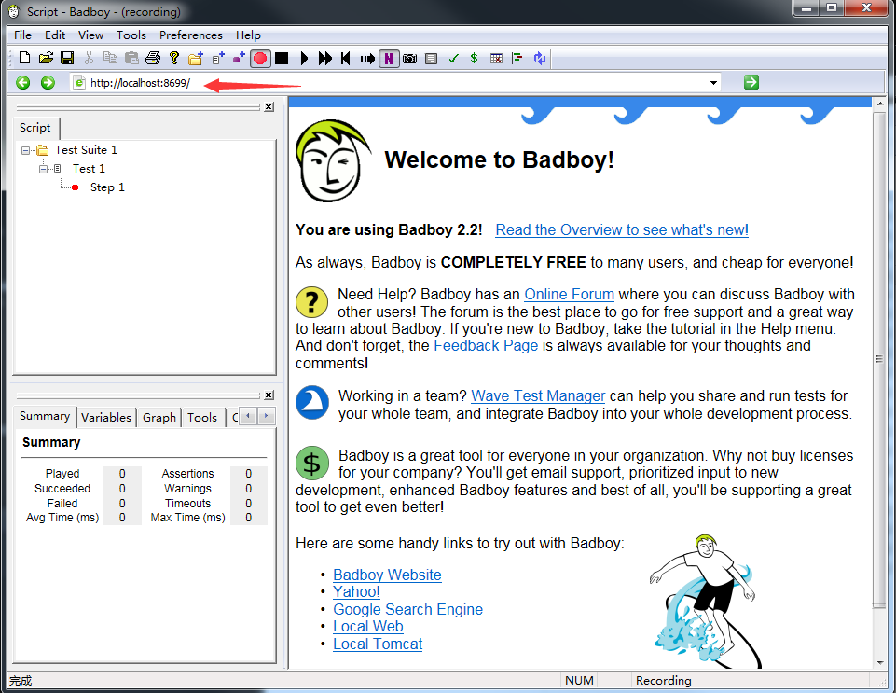
Task: Print using the printer icon
Action: pos(153,58)
